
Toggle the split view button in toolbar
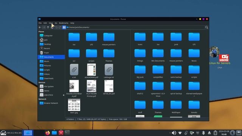(x=64, y=27)
